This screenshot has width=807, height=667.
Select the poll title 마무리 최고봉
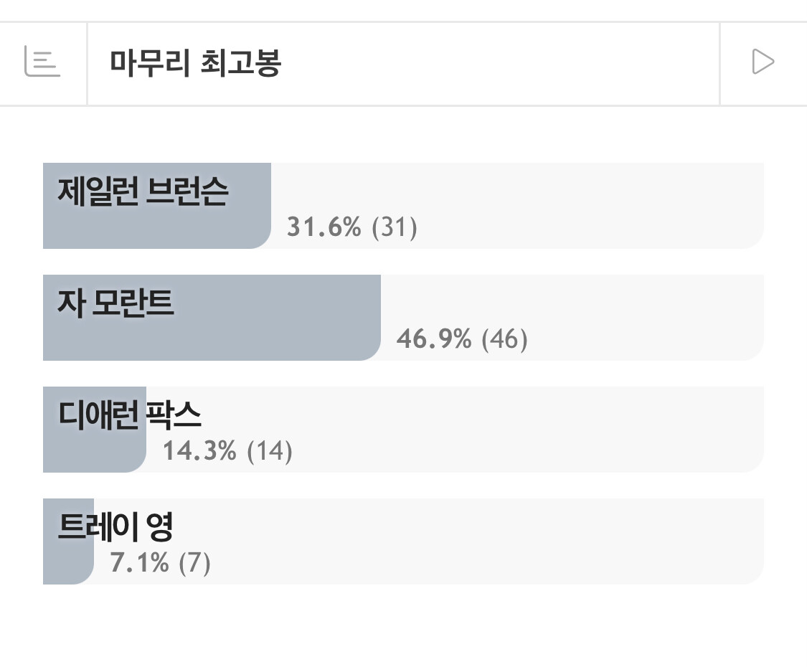196,63
